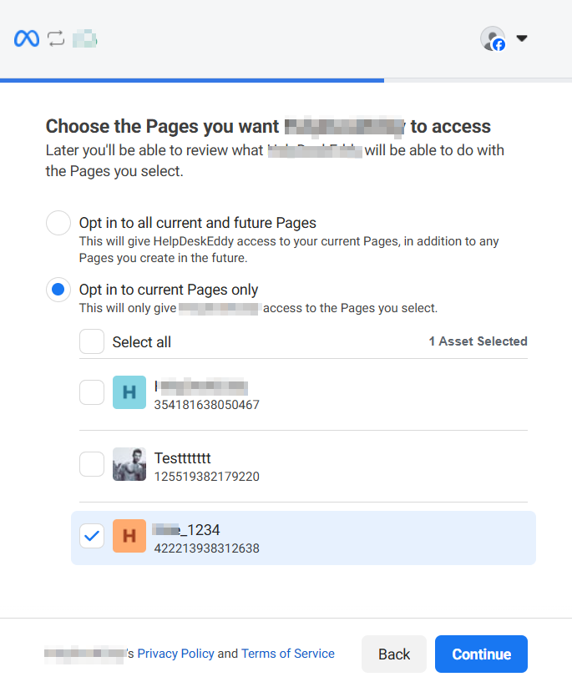This screenshot has width=572, height=692.
Task: Click the teal H page icon
Action: pos(129,392)
